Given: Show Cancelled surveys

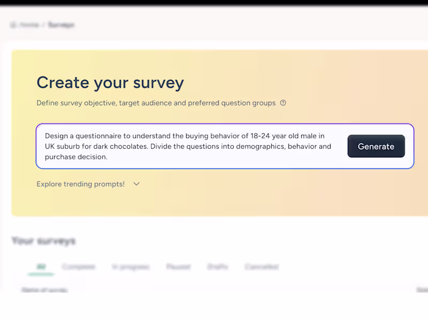Looking at the screenshot, I should [261, 267].
